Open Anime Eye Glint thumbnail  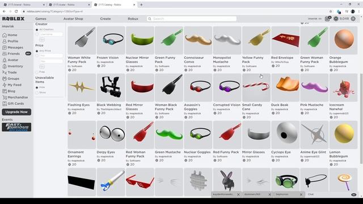(x=314, y=135)
